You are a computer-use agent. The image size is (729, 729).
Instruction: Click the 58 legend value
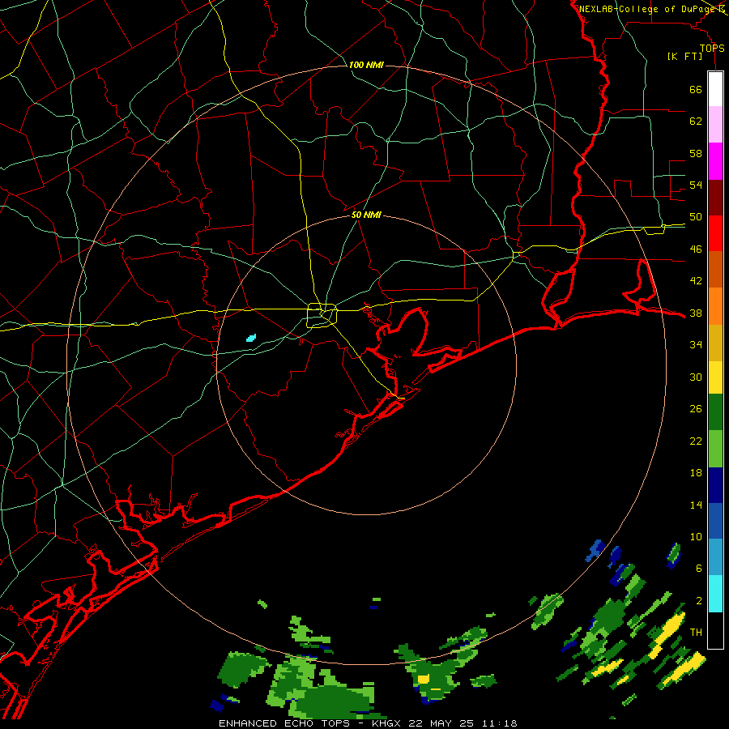(696, 153)
